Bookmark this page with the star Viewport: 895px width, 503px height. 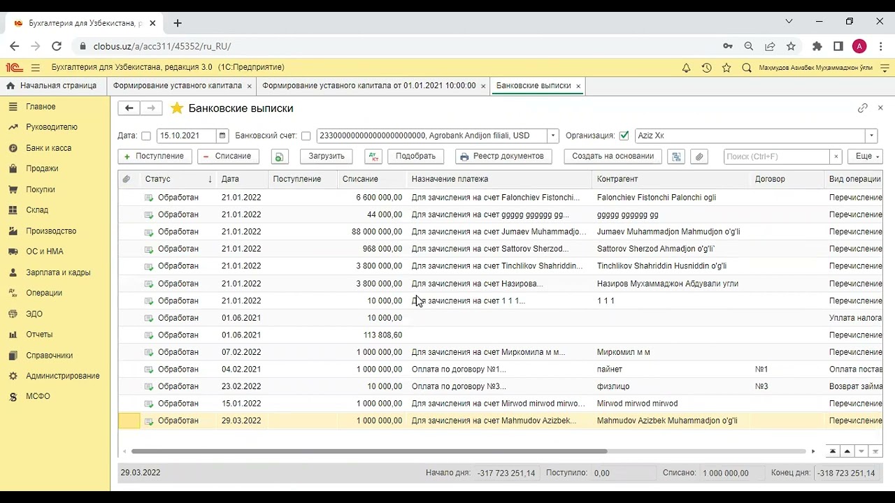[791, 46]
